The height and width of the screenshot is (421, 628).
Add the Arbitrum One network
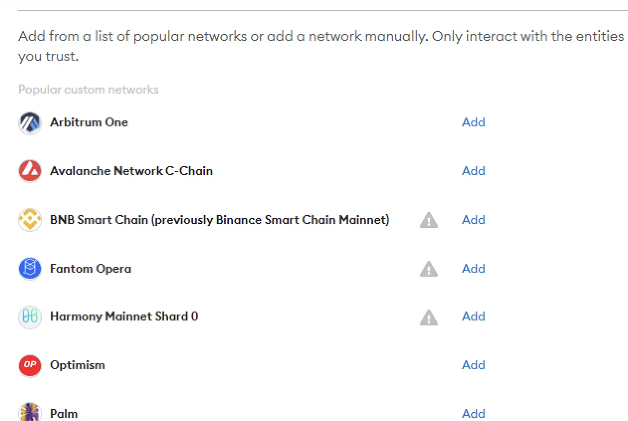473,122
